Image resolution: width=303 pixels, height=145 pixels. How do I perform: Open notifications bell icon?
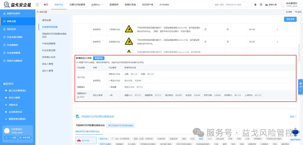pyautogui.click(x=255, y=5)
